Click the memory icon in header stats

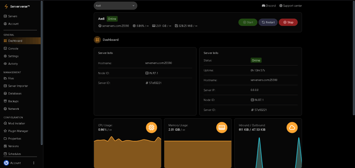point(154,26)
